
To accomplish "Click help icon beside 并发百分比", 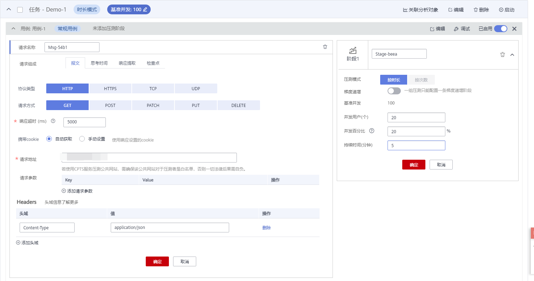I will coord(372,131).
